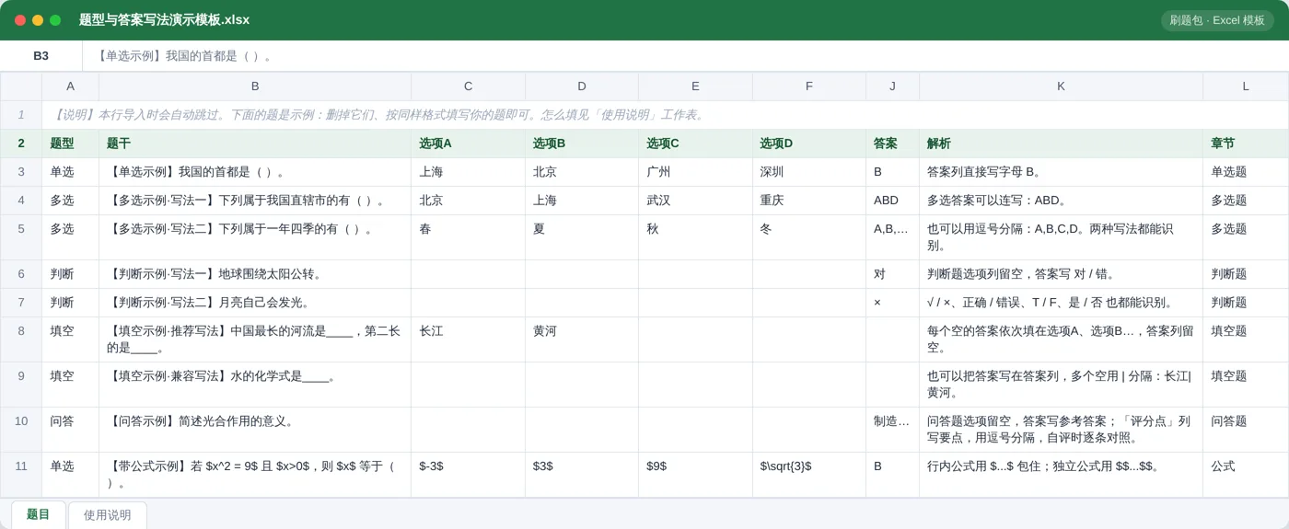The width and height of the screenshot is (1289, 529).
Task: Click explanation 答案列直接写字母 B。
Action: coord(1061,172)
